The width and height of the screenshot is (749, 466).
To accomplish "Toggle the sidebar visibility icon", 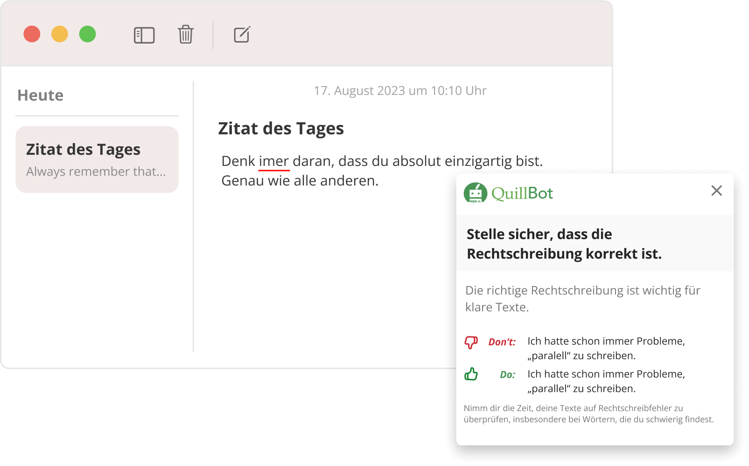I will click(144, 34).
